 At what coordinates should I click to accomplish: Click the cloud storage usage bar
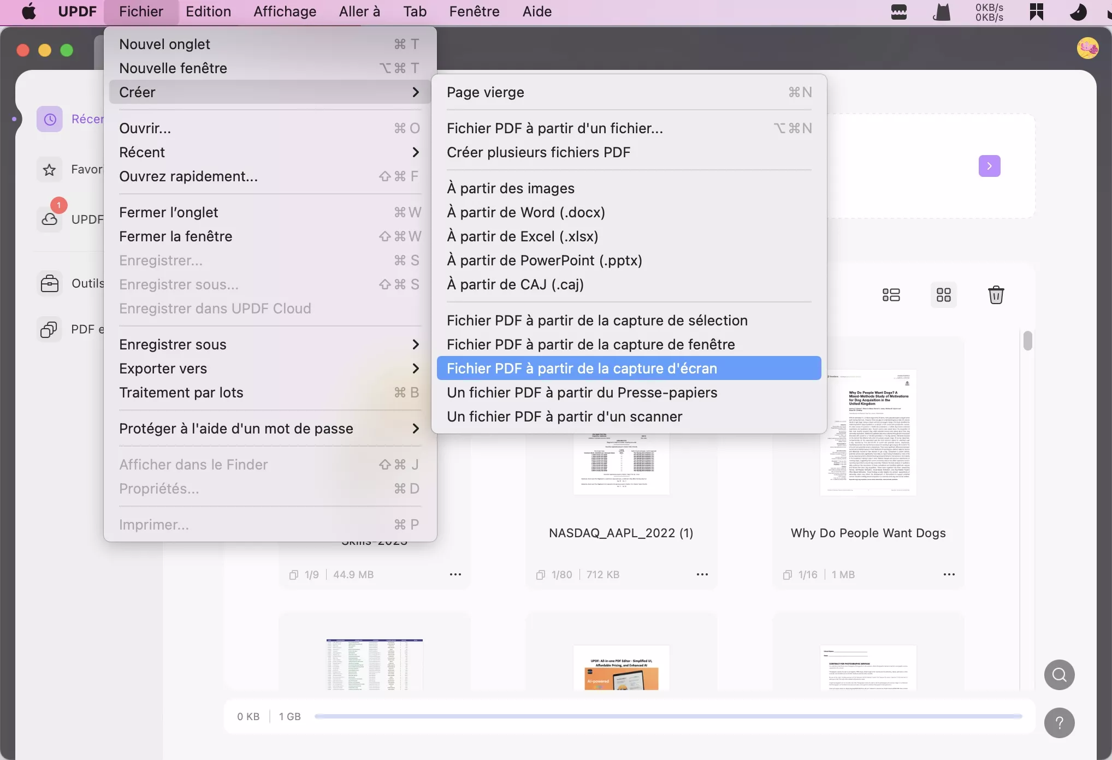tap(667, 716)
